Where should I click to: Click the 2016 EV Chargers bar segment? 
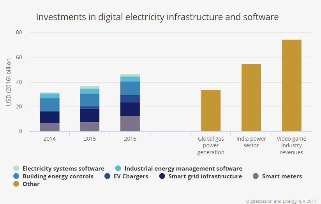pos(130,99)
